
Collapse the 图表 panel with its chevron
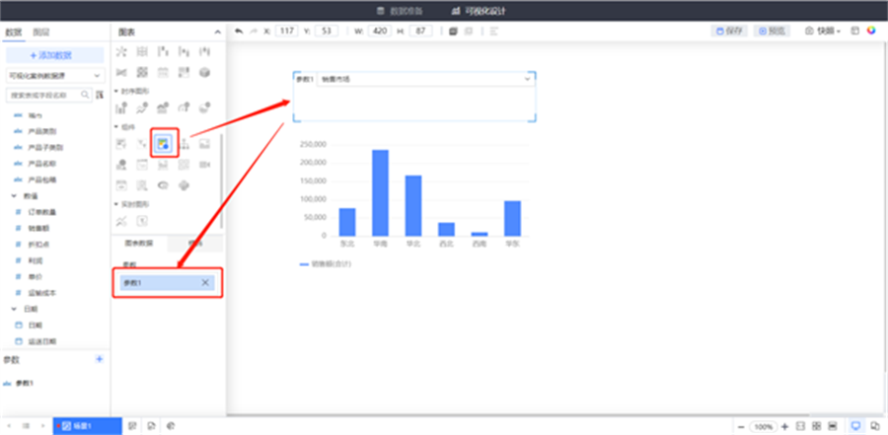(x=217, y=33)
